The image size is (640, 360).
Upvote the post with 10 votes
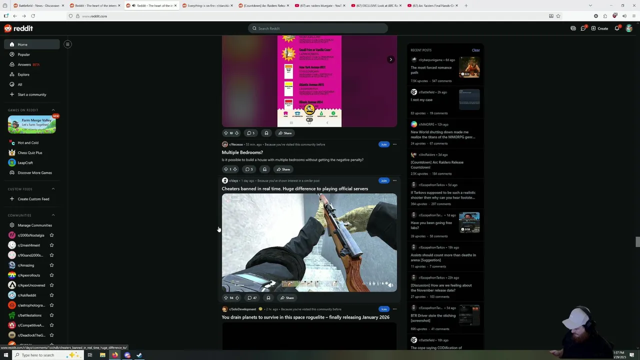(x=225, y=133)
